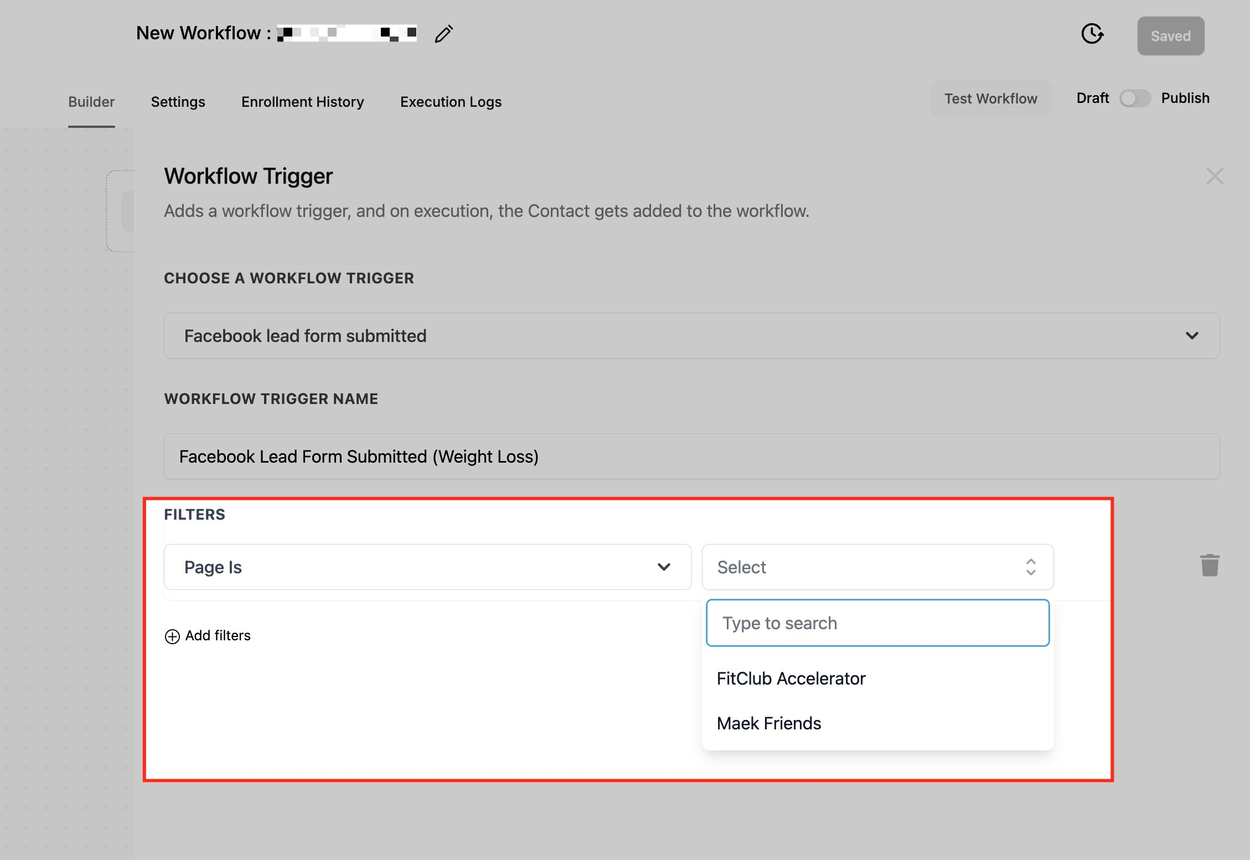Delete filter with trash icon
The width and height of the screenshot is (1250, 860).
(1210, 565)
